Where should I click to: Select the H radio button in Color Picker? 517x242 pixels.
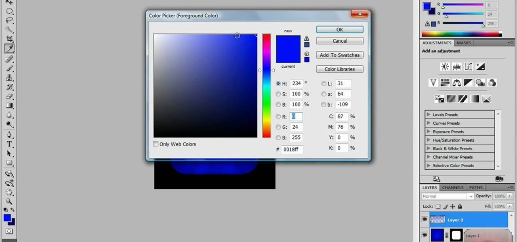(278, 83)
